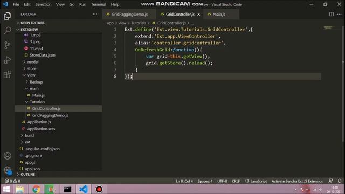Open the 3.jpeg file

tap(35, 41)
